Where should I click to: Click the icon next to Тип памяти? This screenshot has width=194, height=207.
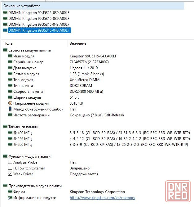[10, 85]
